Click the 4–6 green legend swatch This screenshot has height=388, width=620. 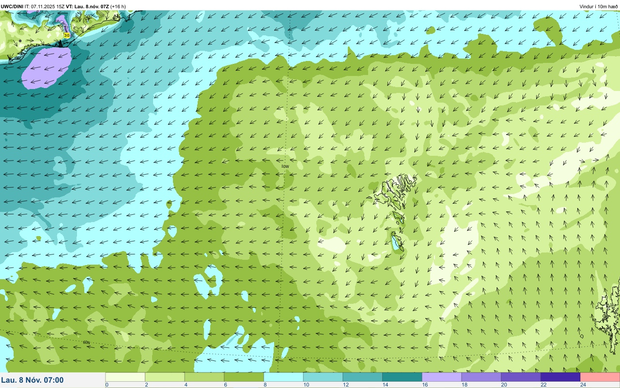pos(204,377)
